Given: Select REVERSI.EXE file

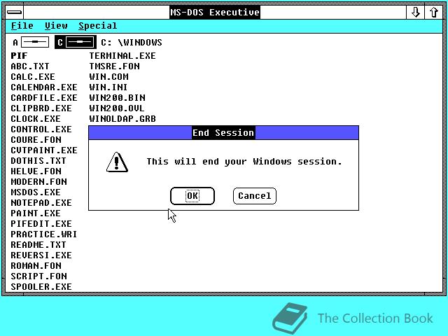Looking at the screenshot, I should [41, 255].
